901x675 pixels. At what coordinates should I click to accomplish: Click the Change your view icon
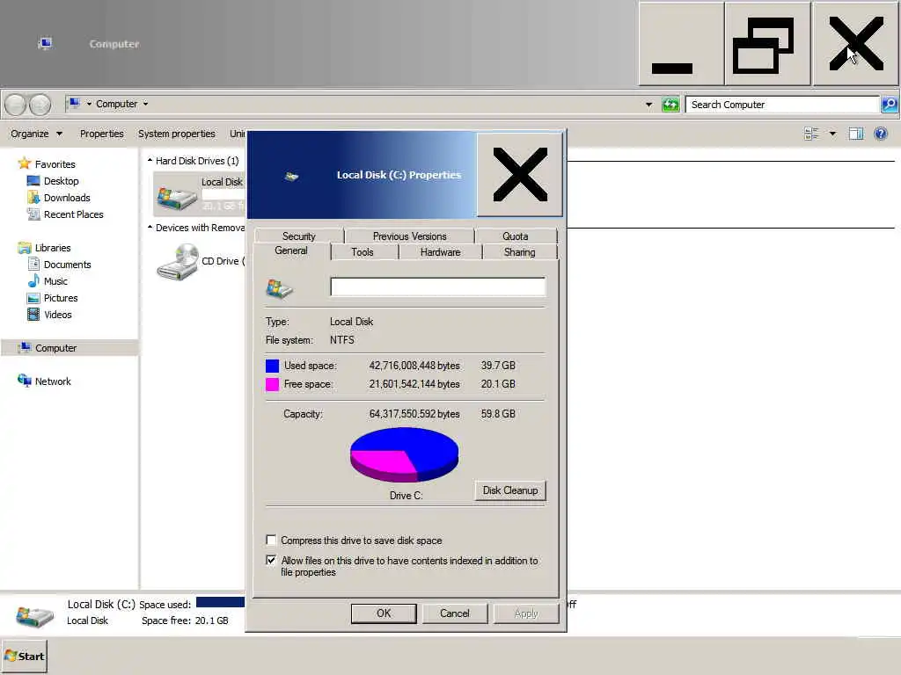click(x=811, y=134)
